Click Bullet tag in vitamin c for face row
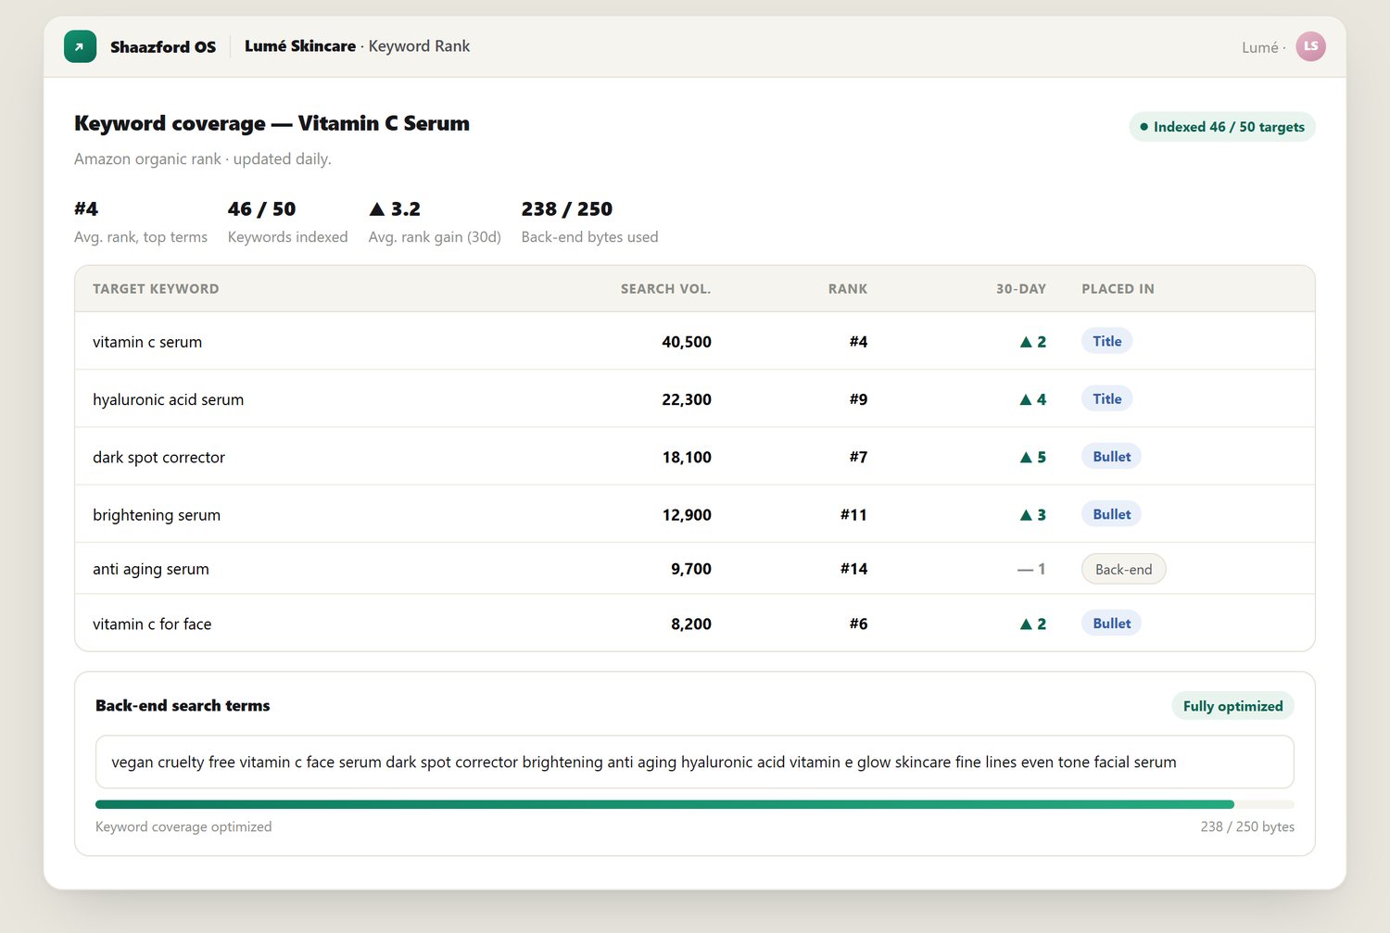Image resolution: width=1390 pixels, height=933 pixels. click(x=1111, y=623)
